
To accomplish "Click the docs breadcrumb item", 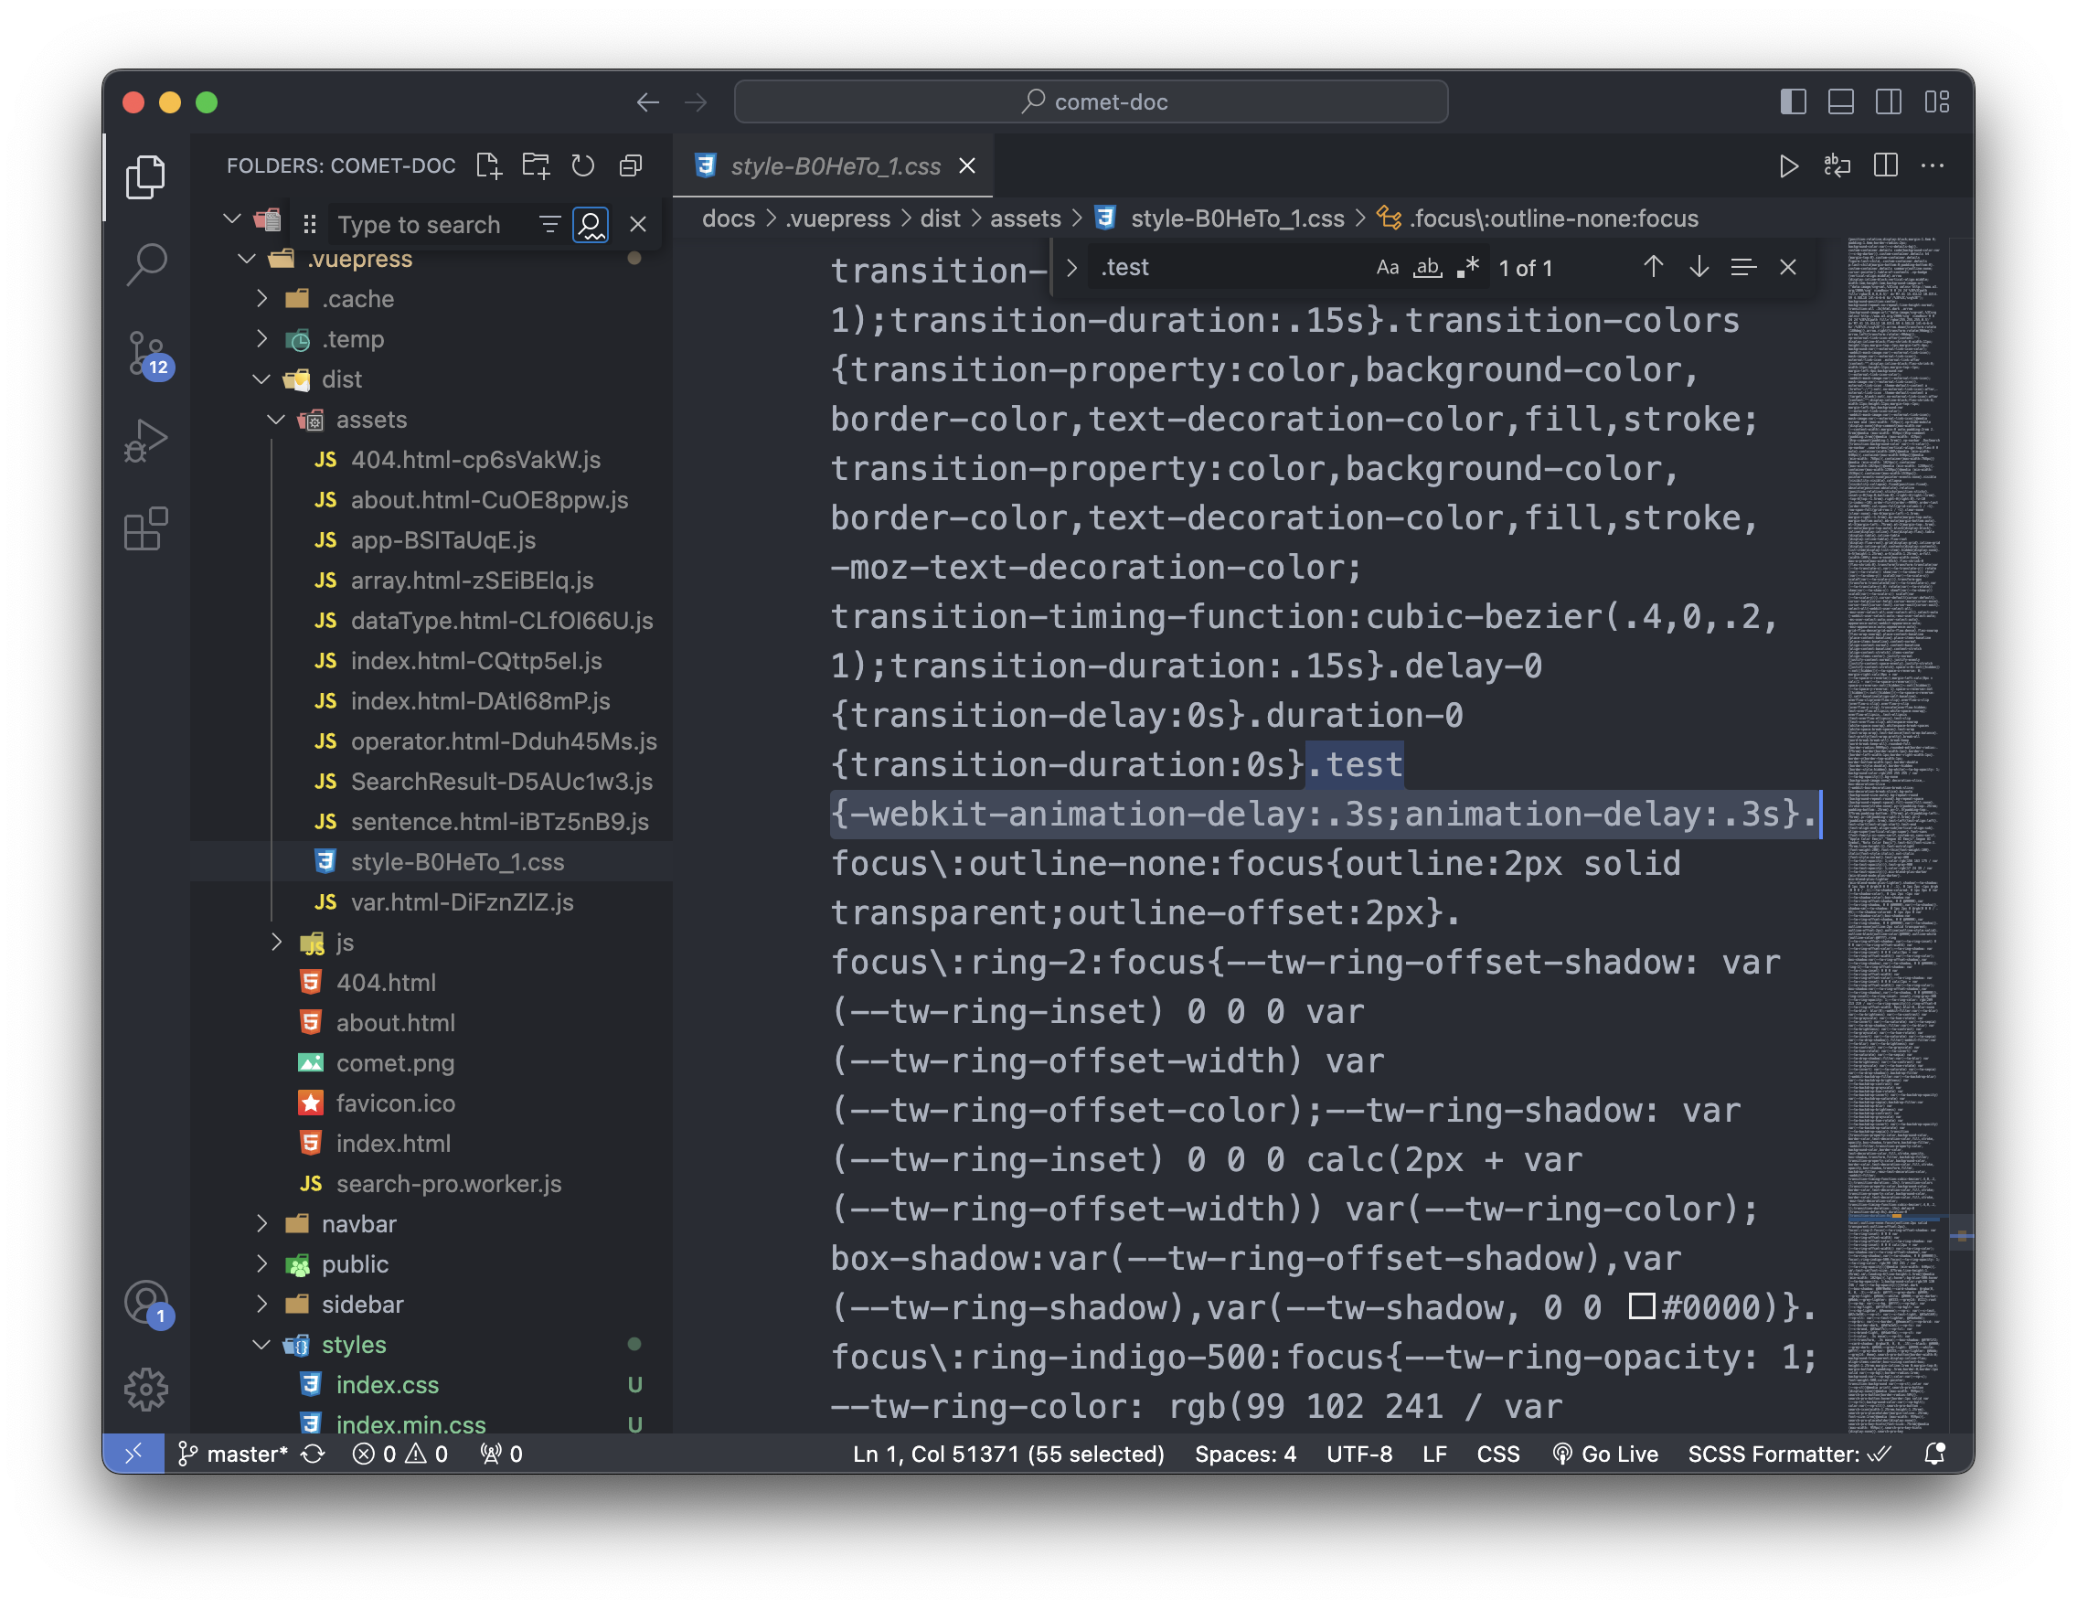I will tap(729, 218).
